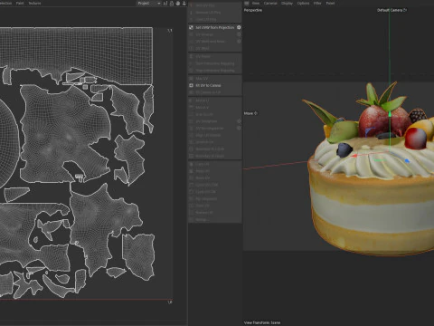This screenshot has width=434, height=326.
Task: Open the viewport View menu
Action: [x=256, y=3]
